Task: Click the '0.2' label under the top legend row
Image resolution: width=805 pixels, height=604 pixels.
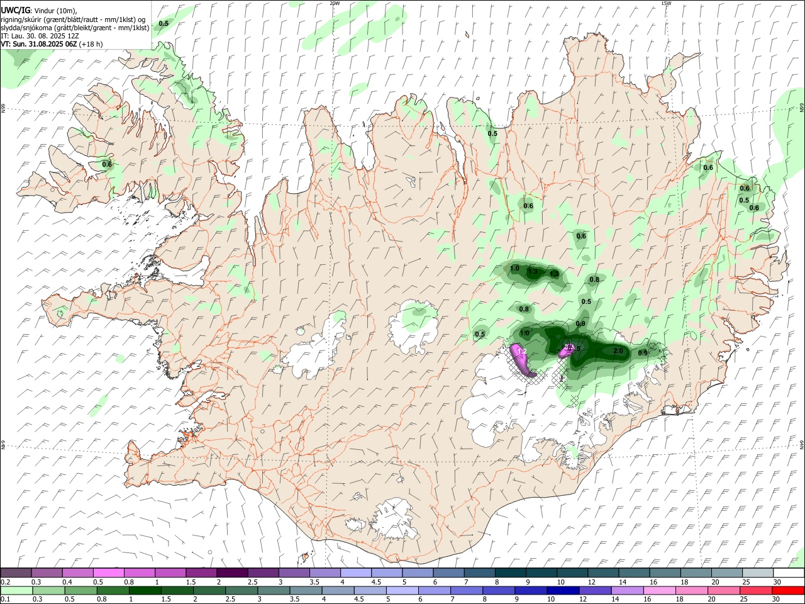Action: [x=4, y=582]
